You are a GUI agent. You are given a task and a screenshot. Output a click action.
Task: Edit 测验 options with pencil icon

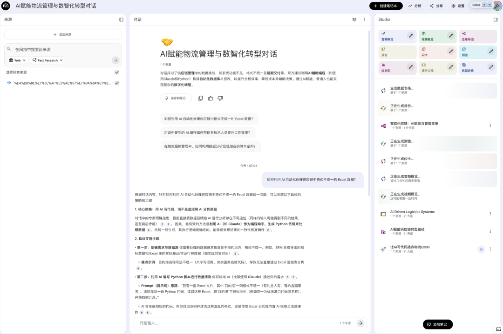pos(491,51)
